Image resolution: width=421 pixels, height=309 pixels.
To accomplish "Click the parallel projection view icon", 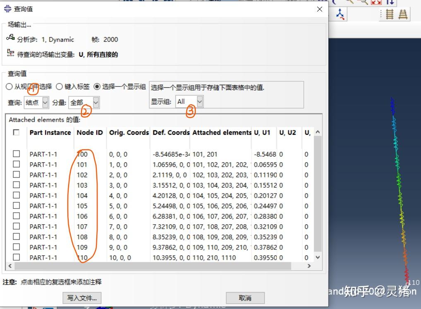I will pos(390,14).
